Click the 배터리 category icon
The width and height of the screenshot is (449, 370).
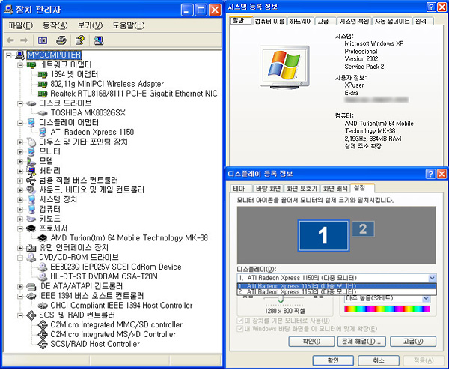tap(31, 171)
